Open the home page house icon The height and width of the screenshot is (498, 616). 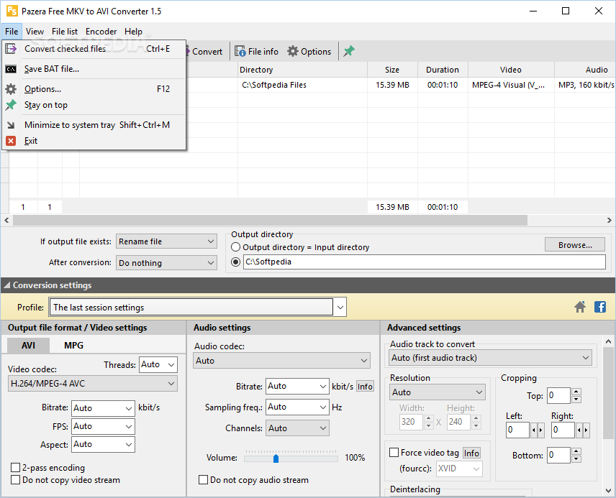(x=580, y=307)
